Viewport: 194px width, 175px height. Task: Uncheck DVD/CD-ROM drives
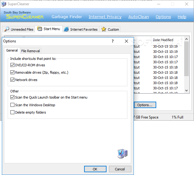click(12, 65)
